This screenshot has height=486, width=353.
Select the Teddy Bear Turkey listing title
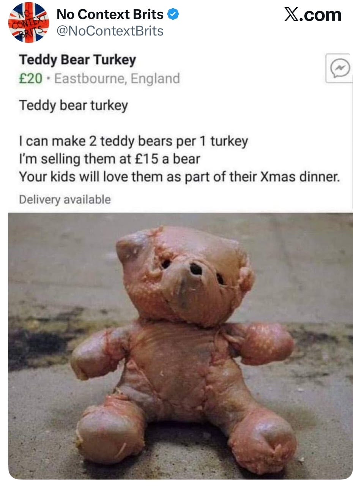point(77,60)
